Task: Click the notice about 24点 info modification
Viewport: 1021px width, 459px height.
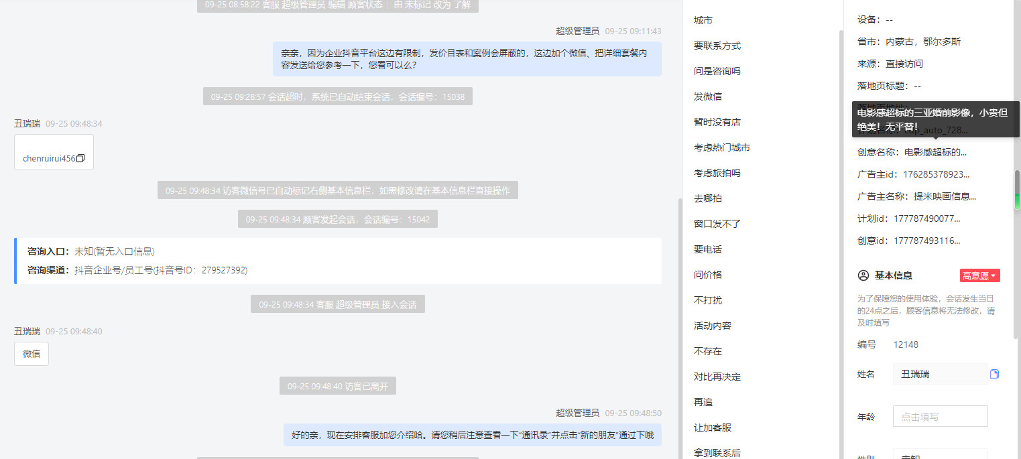Action: (x=926, y=310)
